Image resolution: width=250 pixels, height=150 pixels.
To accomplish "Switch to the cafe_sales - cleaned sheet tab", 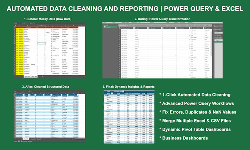I will coord(36,139).
